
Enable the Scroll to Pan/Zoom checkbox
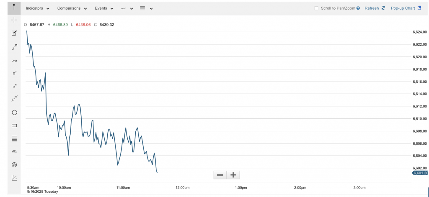point(316,8)
